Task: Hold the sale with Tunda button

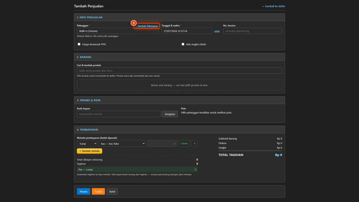Action: (x=98, y=191)
